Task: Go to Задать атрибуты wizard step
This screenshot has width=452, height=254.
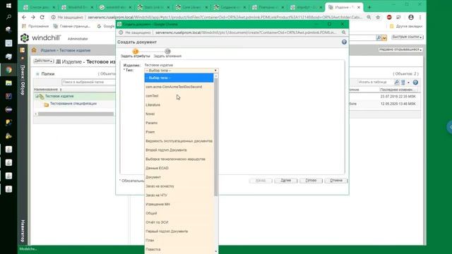Action: [x=135, y=54]
